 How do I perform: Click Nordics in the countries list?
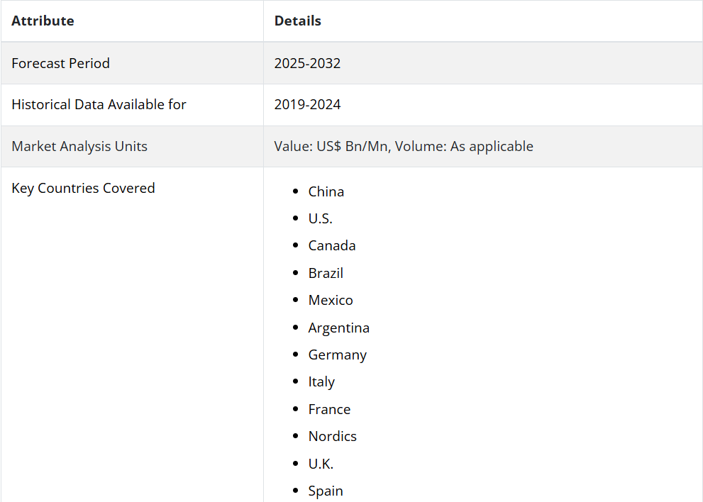(x=333, y=436)
